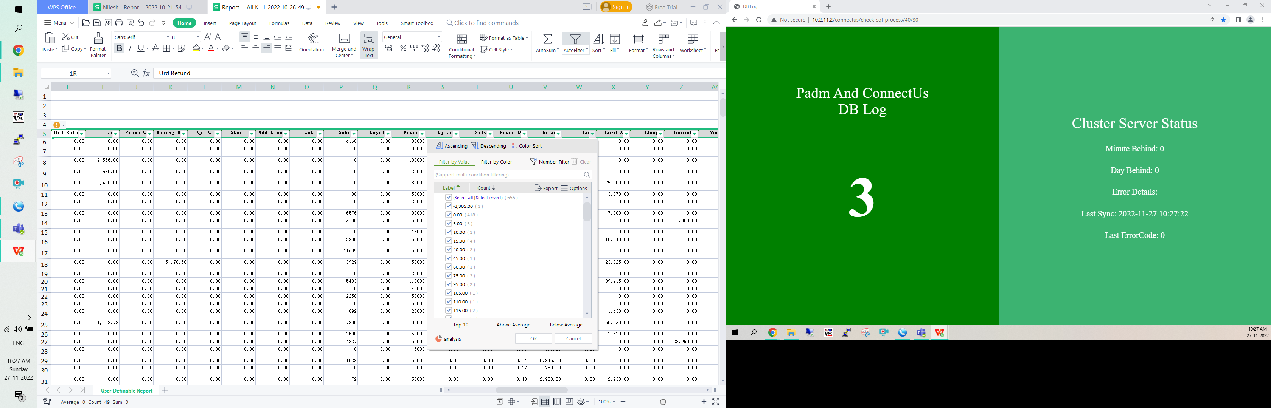Click the Conditional Formatting icon

tap(462, 39)
